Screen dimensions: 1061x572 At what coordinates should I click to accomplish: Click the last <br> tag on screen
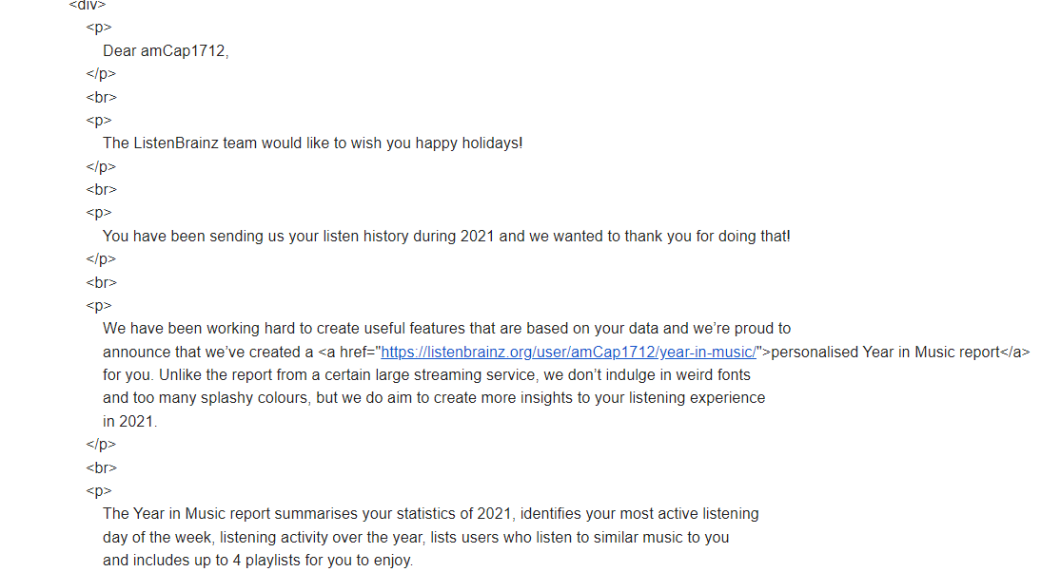click(102, 468)
